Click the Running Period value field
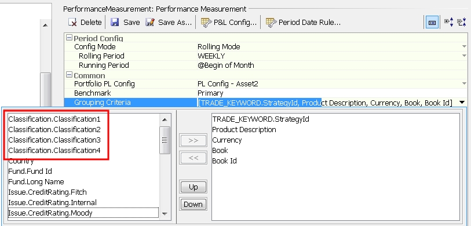The width and height of the screenshot is (471, 226). click(331, 65)
